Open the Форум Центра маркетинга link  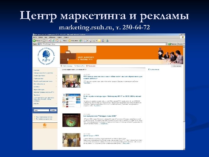click(x=44, y=117)
